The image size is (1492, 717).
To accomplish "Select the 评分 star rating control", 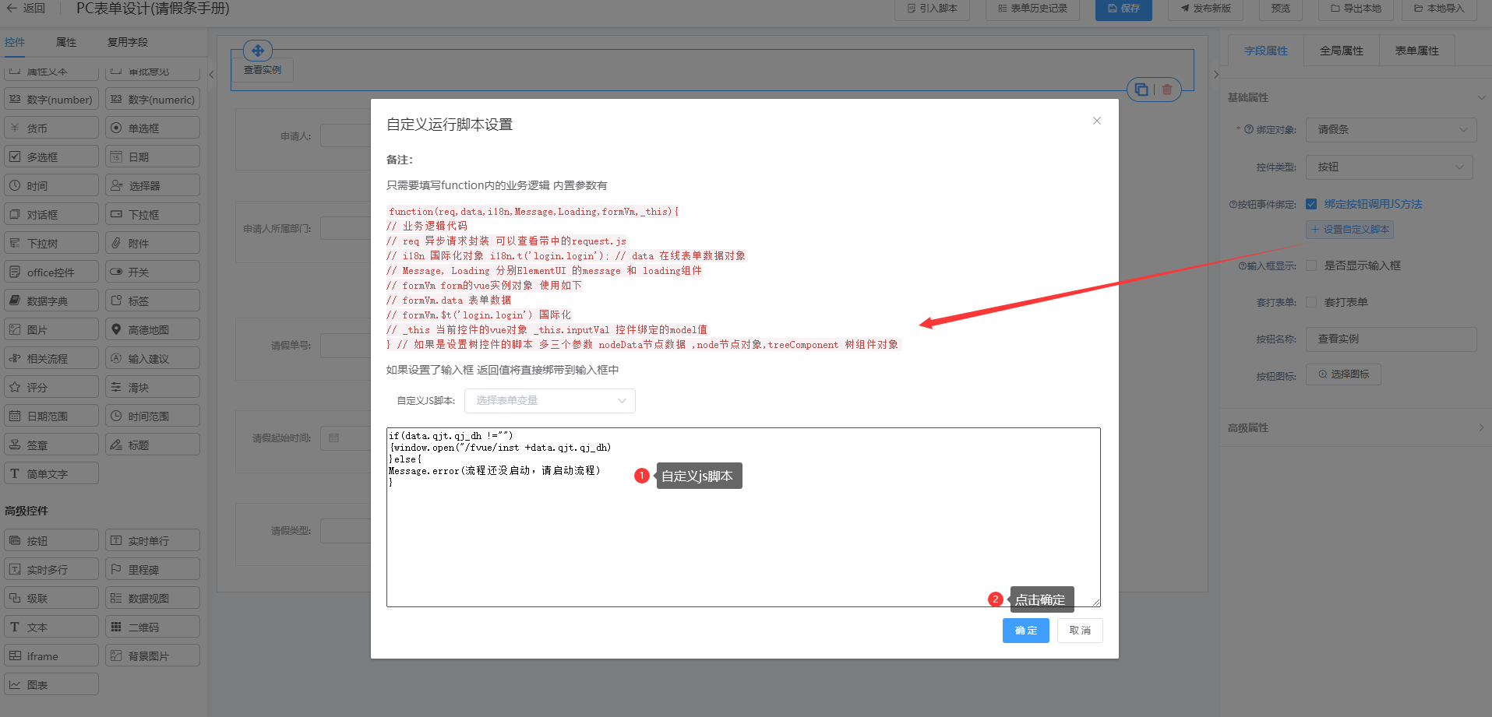I will coord(51,388).
